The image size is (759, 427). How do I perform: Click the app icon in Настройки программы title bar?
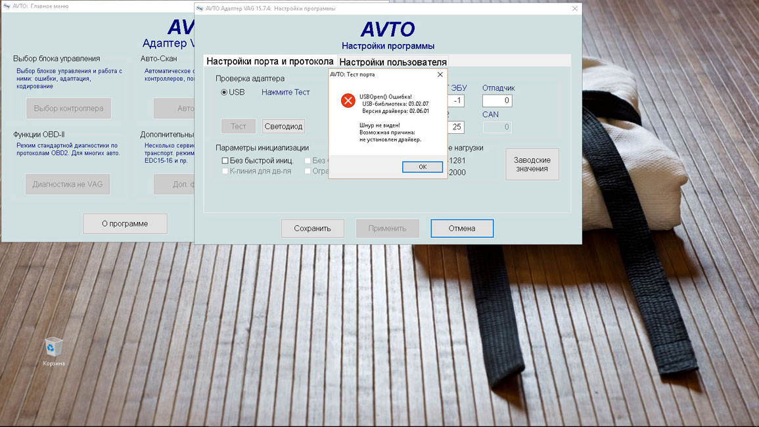pyautogui.click(x=200, y=9)
